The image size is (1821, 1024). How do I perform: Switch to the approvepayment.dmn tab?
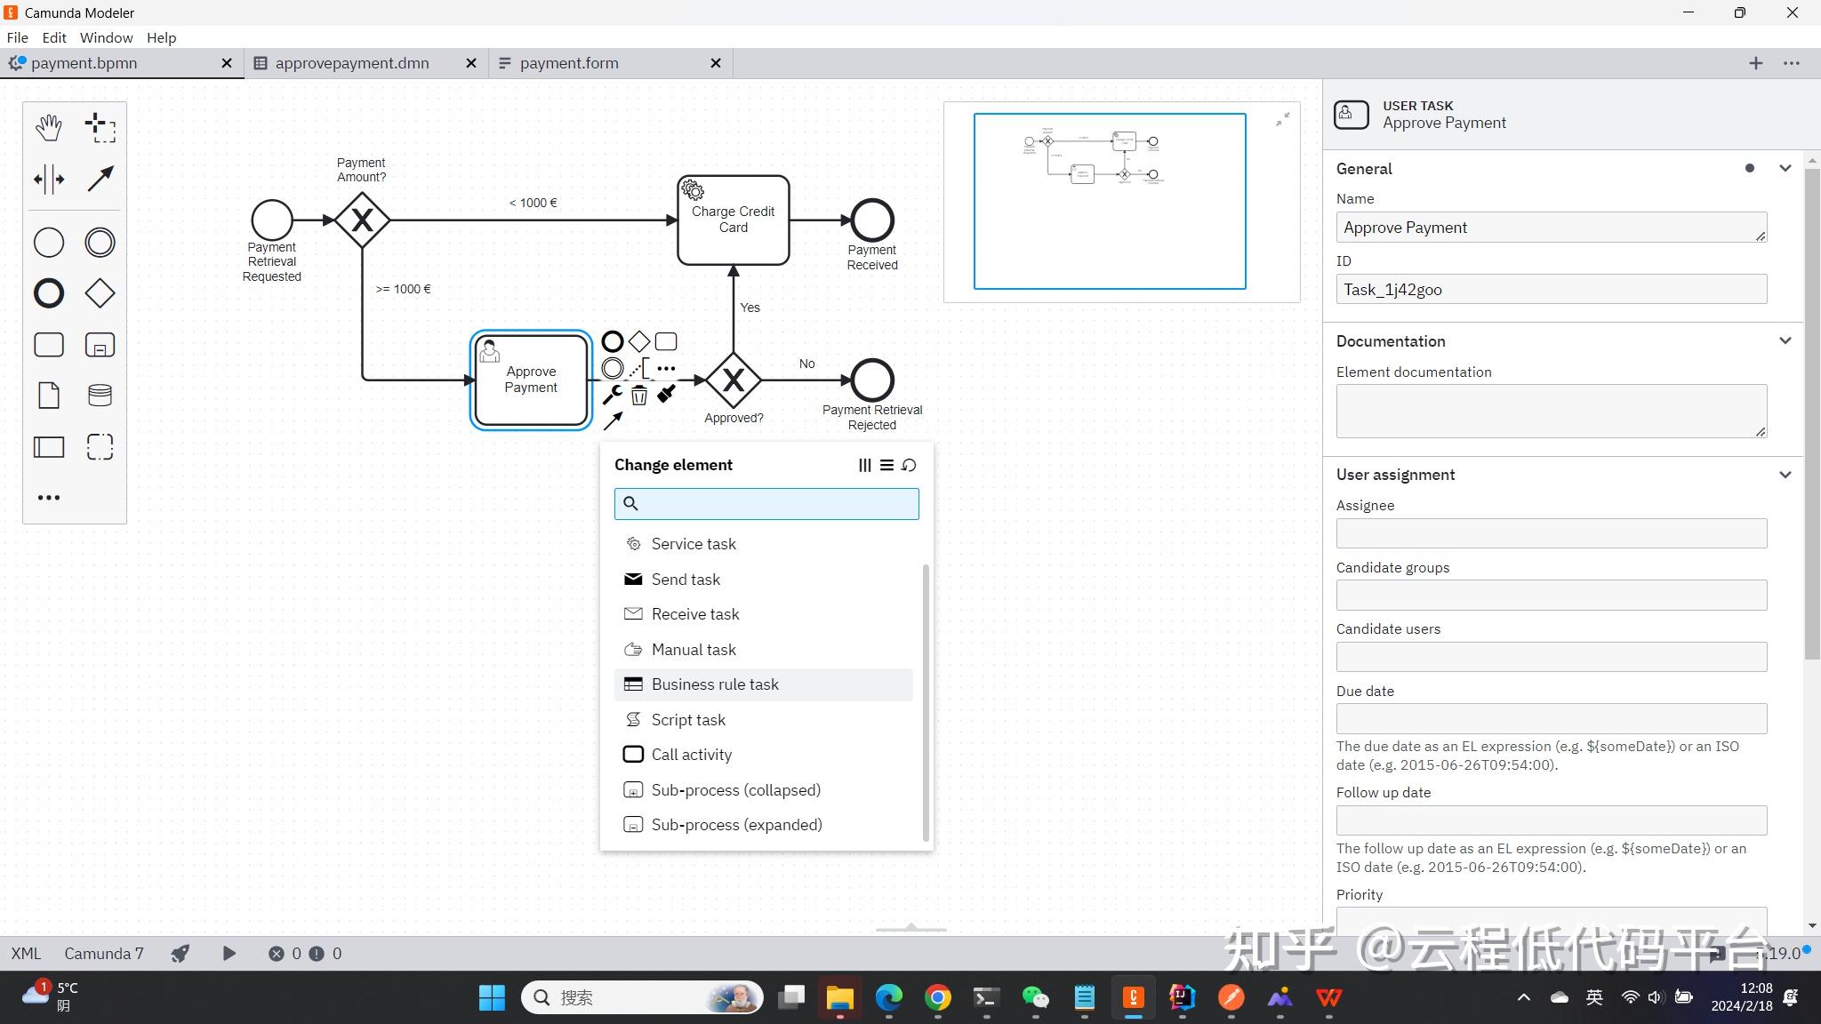click(x=352, y=63)
